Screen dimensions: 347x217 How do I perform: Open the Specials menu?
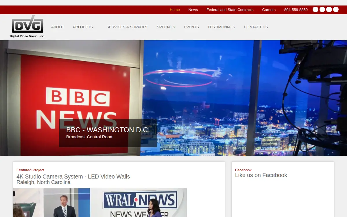coord(166,27)
